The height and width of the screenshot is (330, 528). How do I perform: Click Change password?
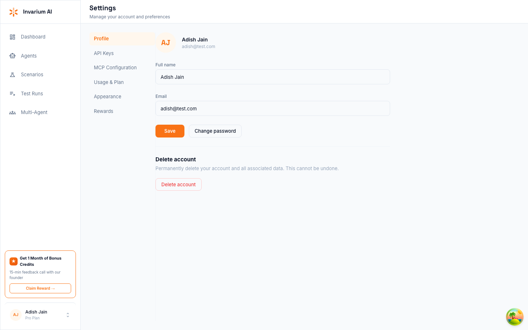point(215,131)
